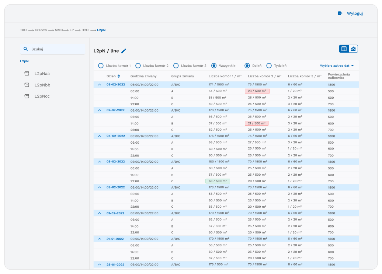Screen dimensions: 382x274
Task: Click the Wyloguj logout link
Action: pos(355,13)
